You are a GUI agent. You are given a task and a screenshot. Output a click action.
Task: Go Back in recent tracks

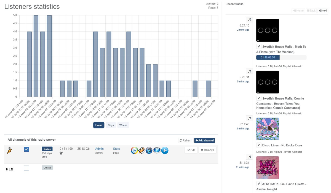[x=311, y=10]
